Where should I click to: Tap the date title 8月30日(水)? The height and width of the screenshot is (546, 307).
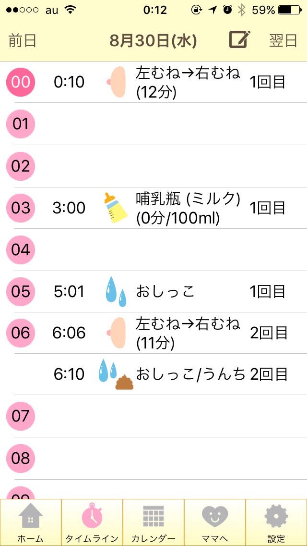pyautogui.click(x=153, y=41)
